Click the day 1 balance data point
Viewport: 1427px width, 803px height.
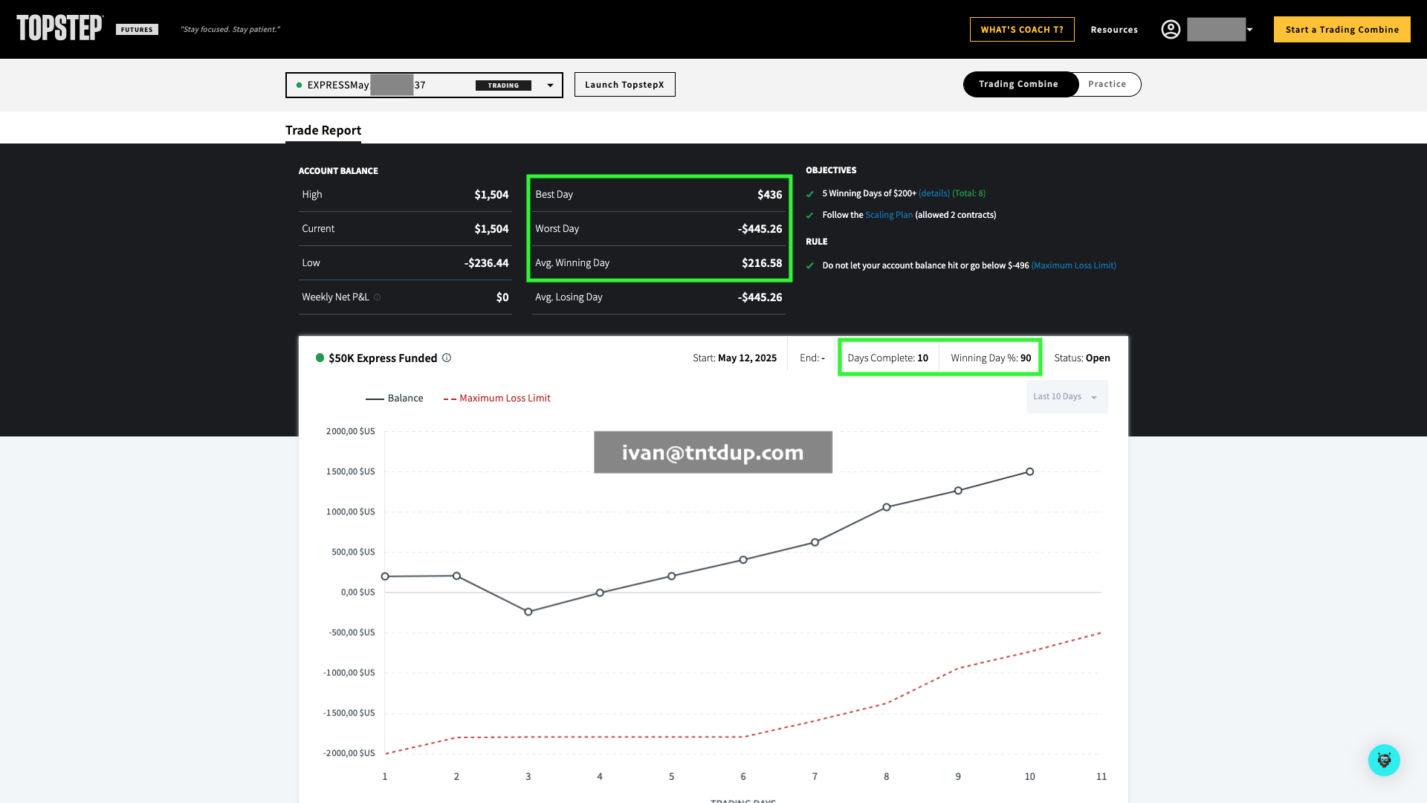(x=385, y=576)
